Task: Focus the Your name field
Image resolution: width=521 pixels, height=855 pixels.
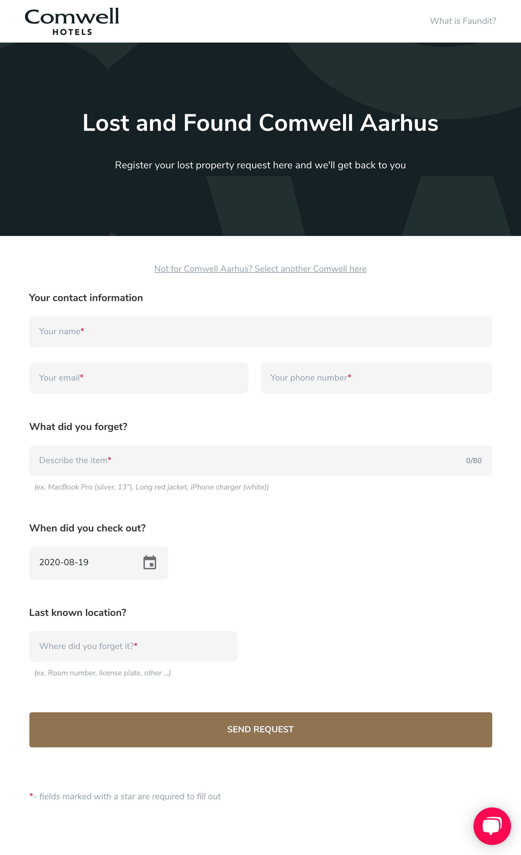Action: [260, 331]
